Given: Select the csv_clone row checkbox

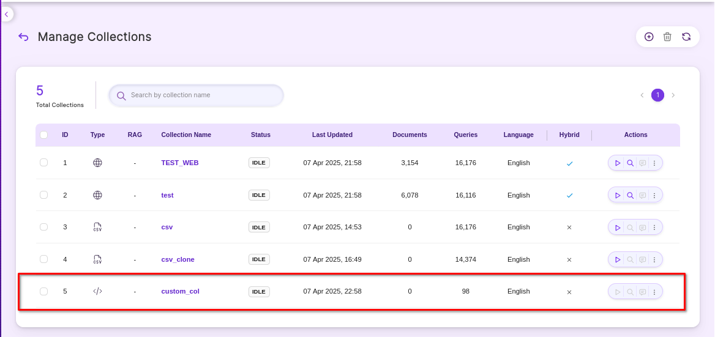Looking at the screenshot, I should pos(44,259).
